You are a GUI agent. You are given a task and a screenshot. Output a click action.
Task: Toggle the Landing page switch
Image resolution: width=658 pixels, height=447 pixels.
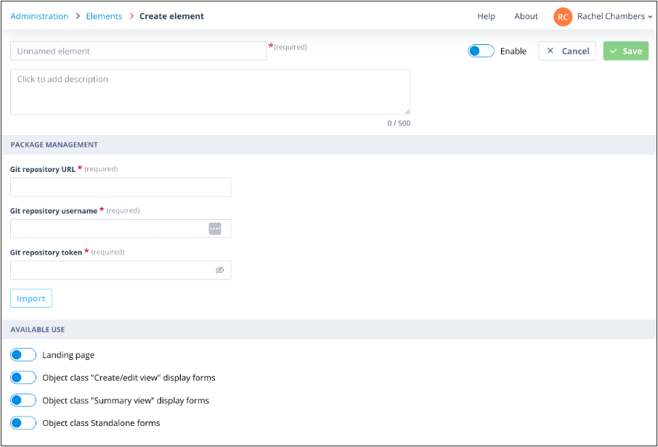click(x=23, y=355)
